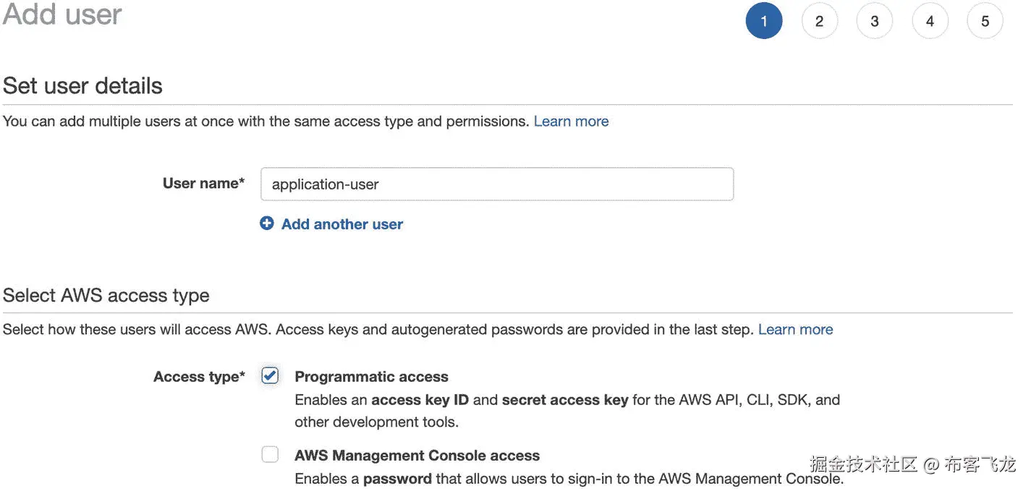This screenshot has height=489, width=1031.
Task: Click the AWS Management Console access label
Action: point(417,456)
